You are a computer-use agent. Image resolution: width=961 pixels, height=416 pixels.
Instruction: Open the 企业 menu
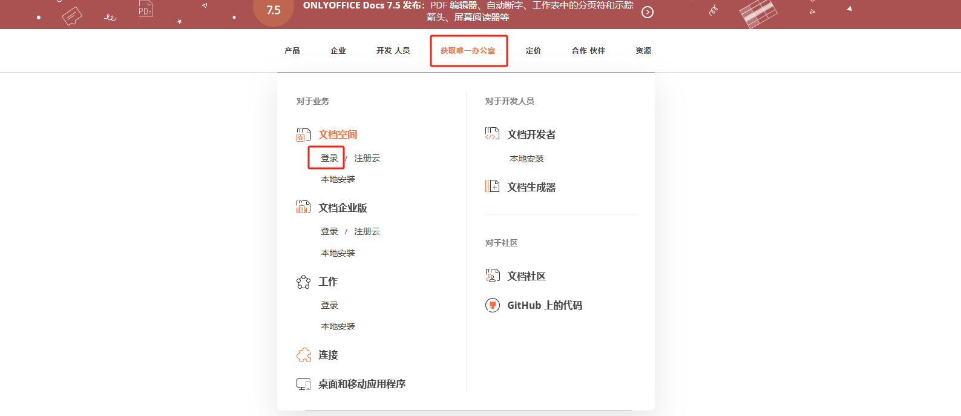pyautogui.click(x=338, y=51)
